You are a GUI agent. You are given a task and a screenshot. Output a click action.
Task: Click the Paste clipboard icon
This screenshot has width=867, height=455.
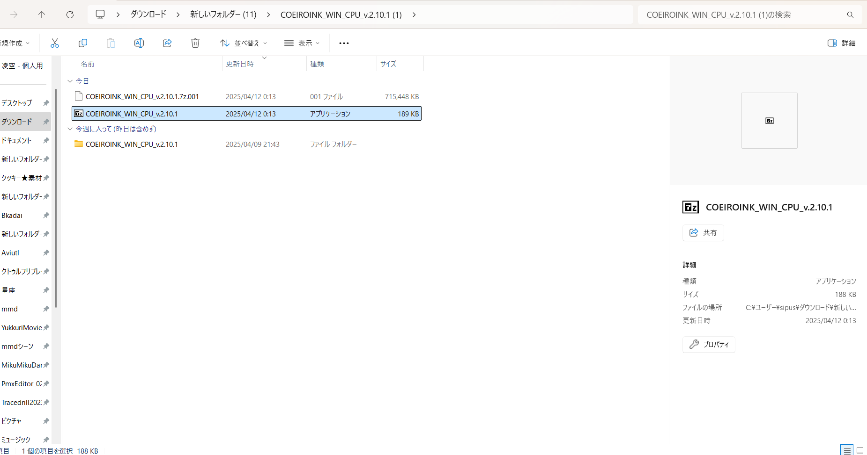111,43
